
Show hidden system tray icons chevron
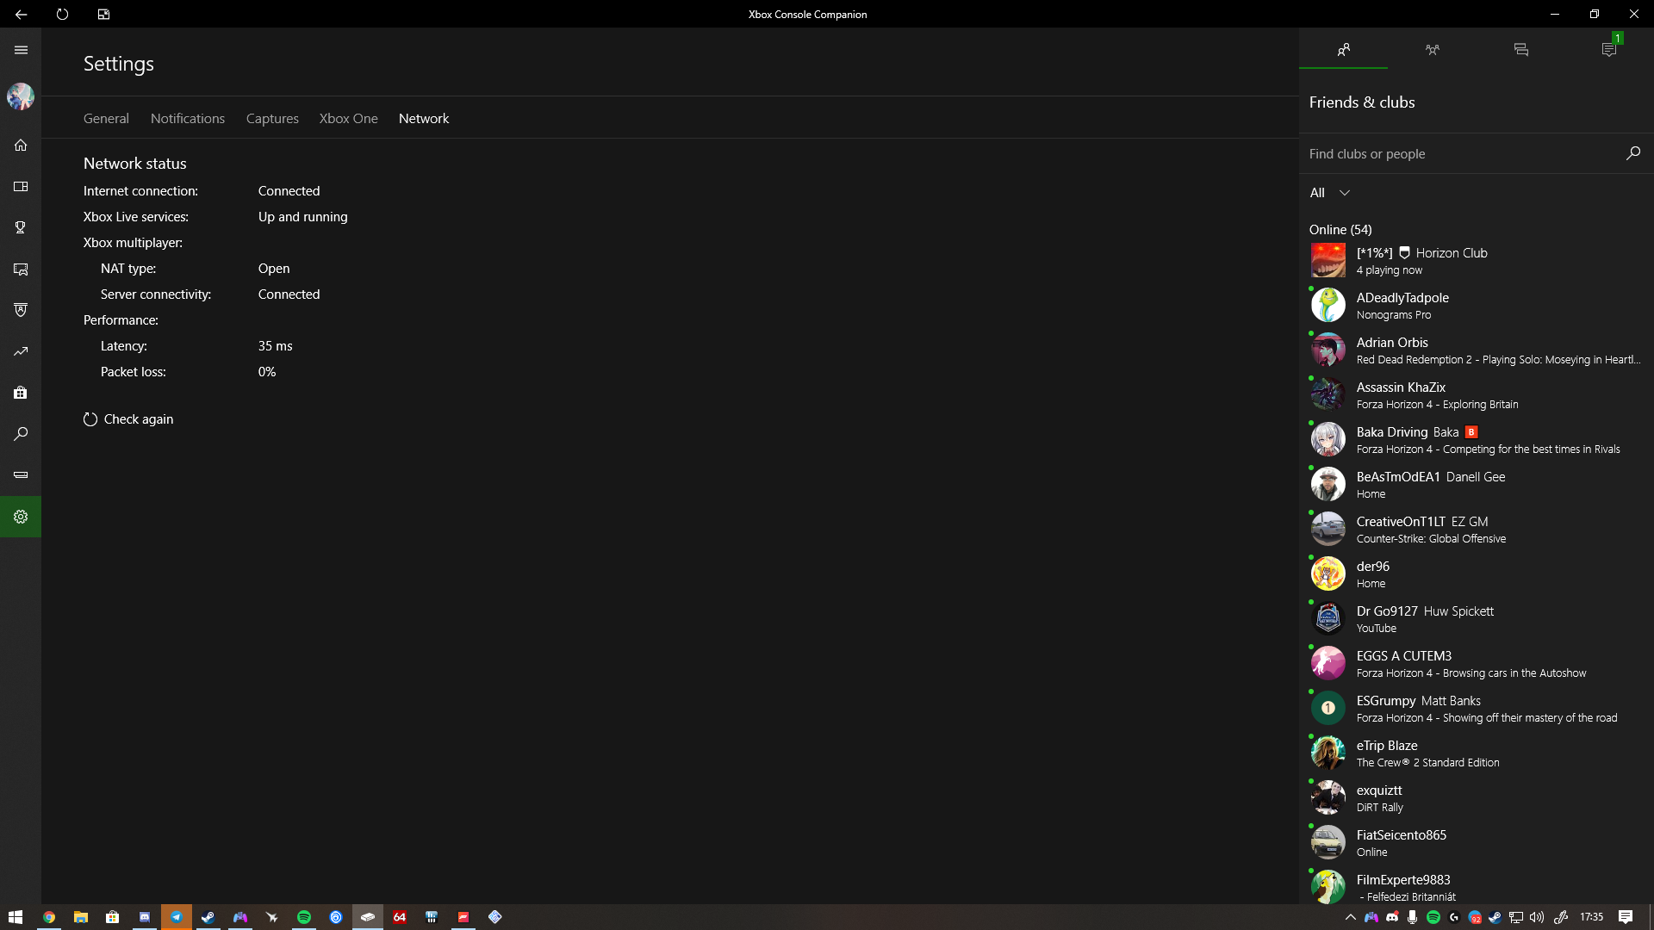click(x=1350, y=917)
